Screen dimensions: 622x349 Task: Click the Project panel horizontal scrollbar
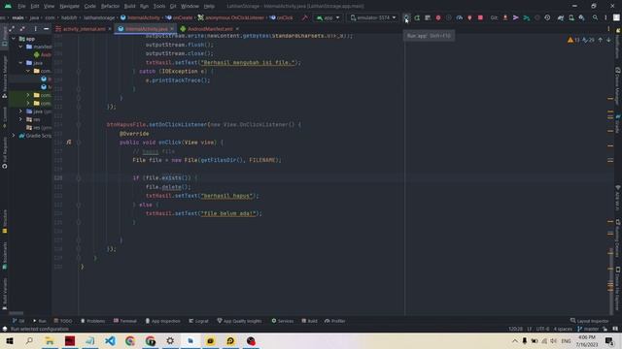pyautogui.click(x=16, y=313)
